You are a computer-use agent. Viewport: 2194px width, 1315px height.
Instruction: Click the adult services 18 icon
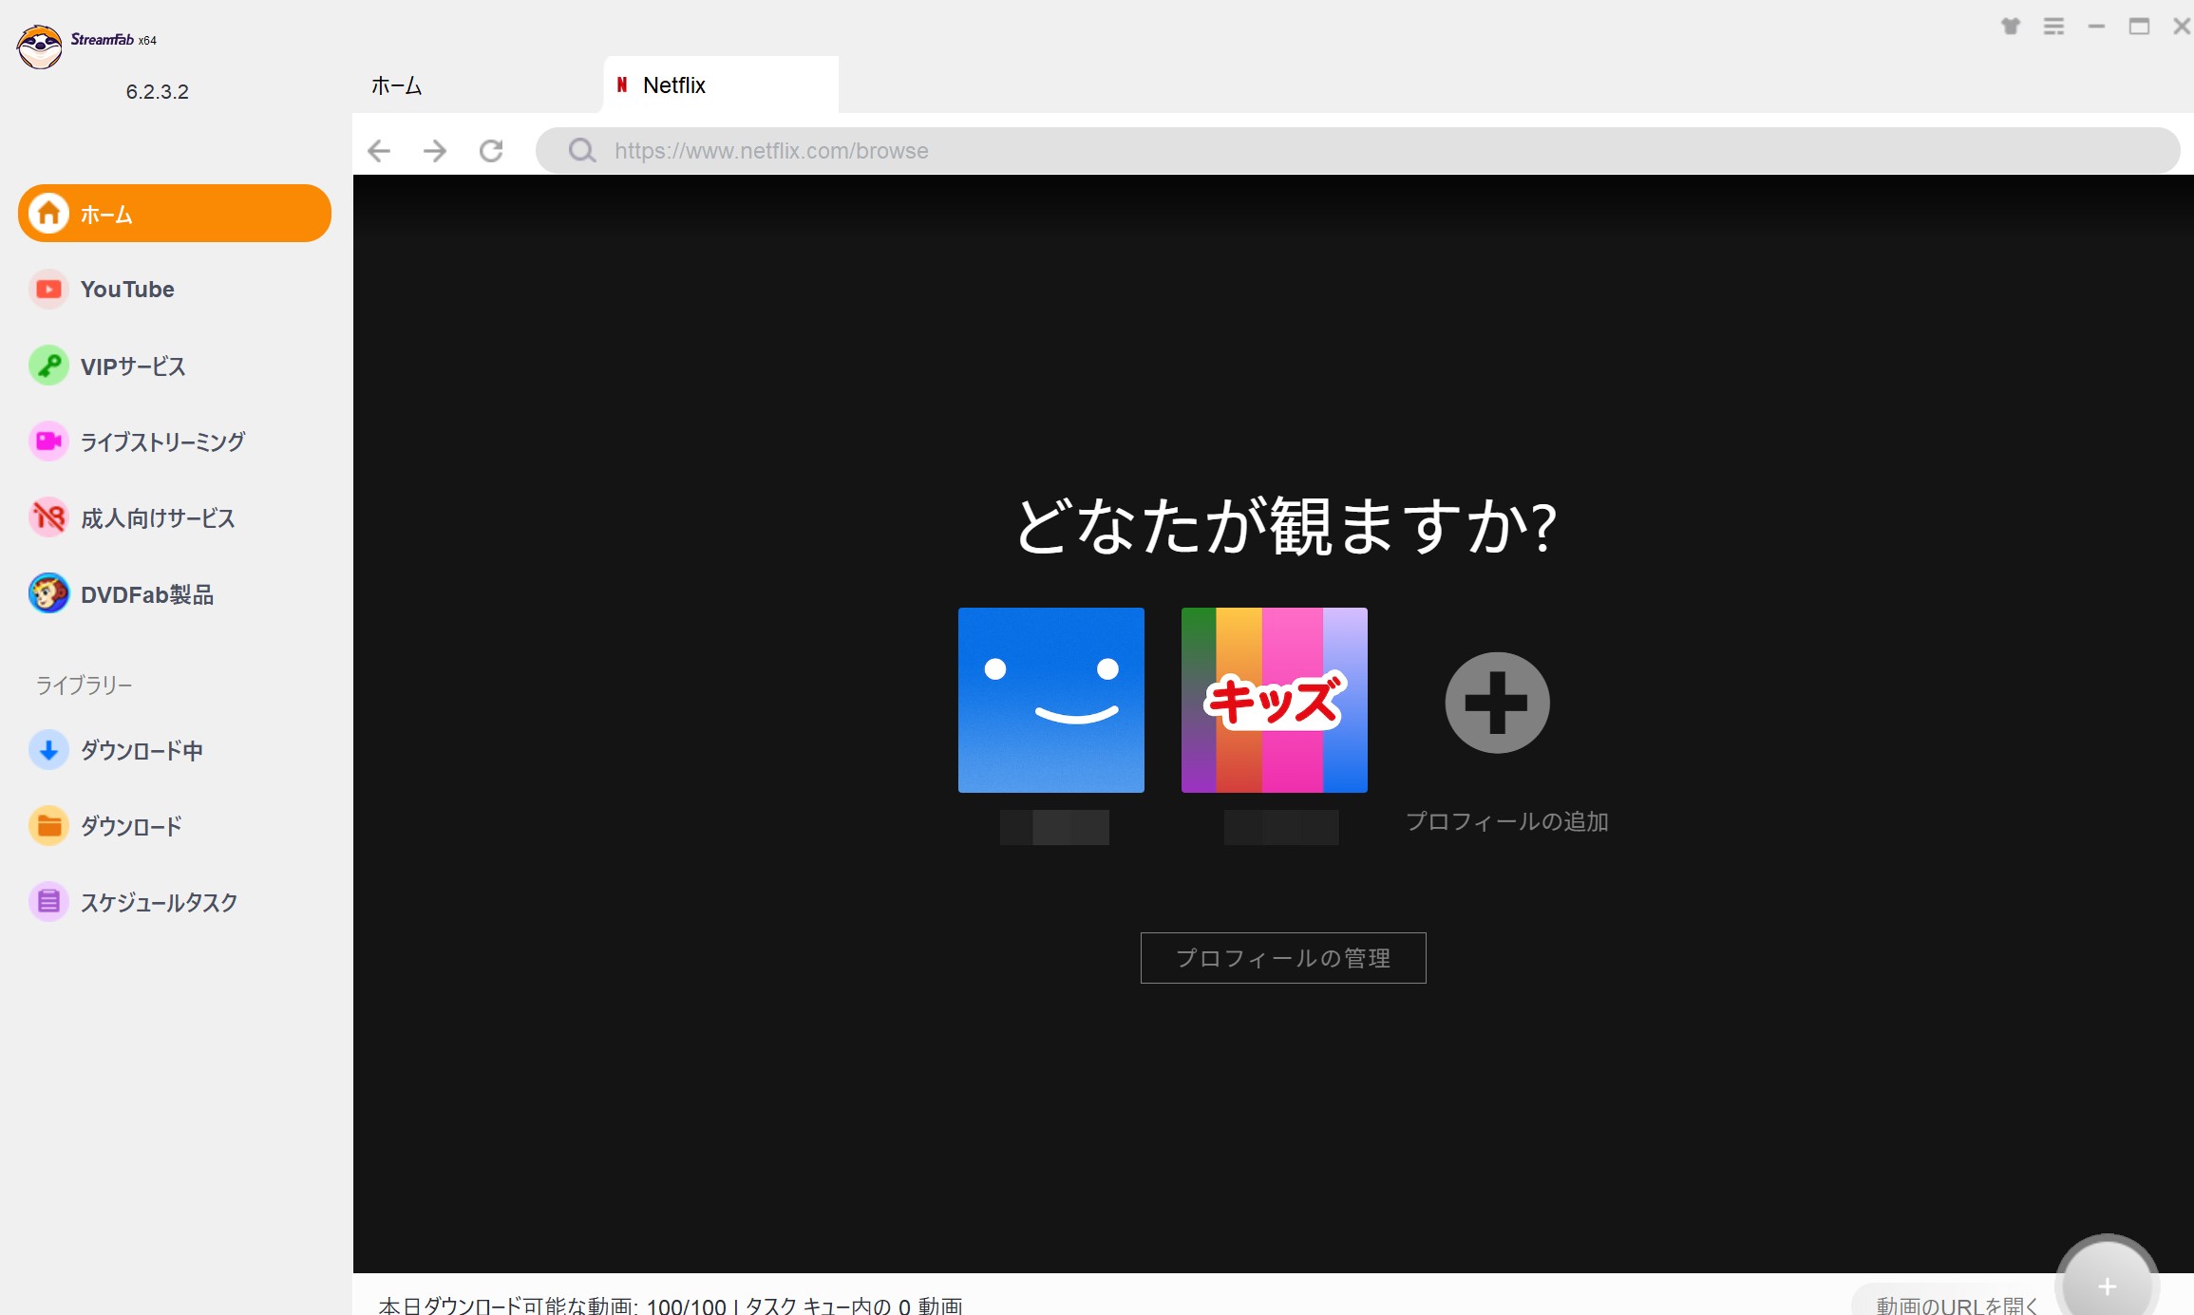click(x=48, y=517)
